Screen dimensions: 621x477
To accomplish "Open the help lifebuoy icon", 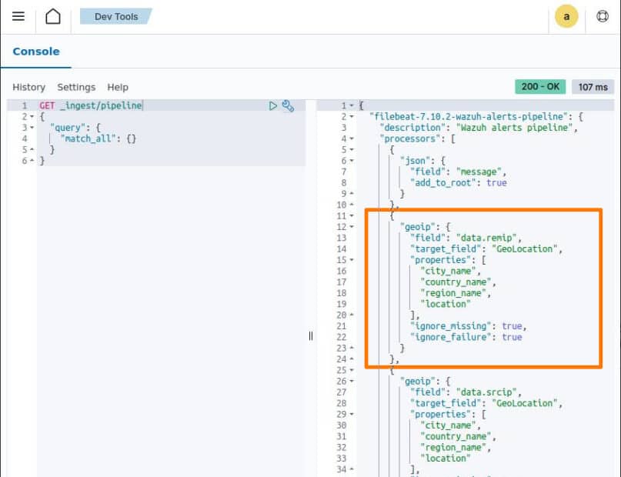I will [602, 16].
